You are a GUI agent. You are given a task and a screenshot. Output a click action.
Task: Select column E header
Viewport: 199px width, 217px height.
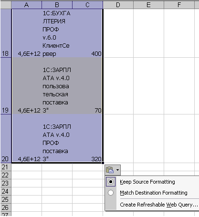(148, 5)
